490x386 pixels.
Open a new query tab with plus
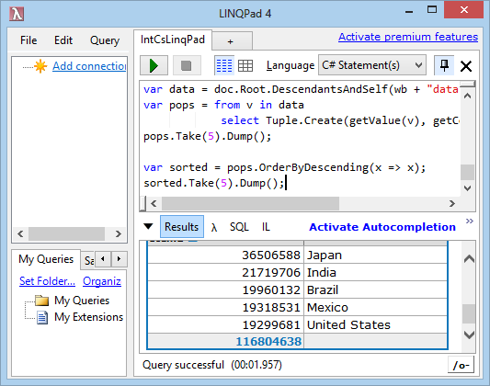[x=231, y=41]
